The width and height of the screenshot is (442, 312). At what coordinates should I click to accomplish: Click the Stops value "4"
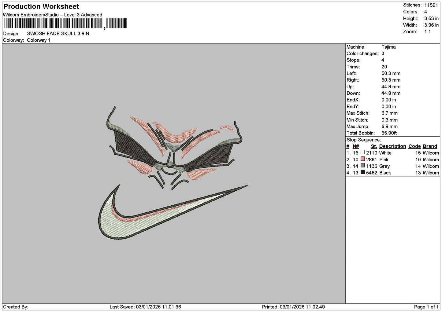(x=383, y=60)
